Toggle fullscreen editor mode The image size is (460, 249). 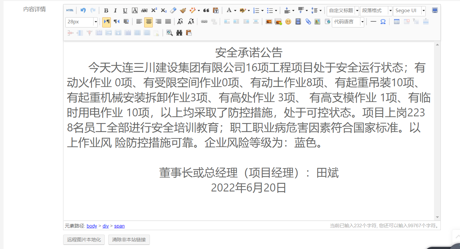tap(435, 11)
